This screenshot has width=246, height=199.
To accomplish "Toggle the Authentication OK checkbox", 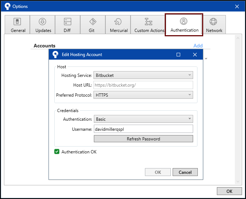I will (x=57, y=152).
